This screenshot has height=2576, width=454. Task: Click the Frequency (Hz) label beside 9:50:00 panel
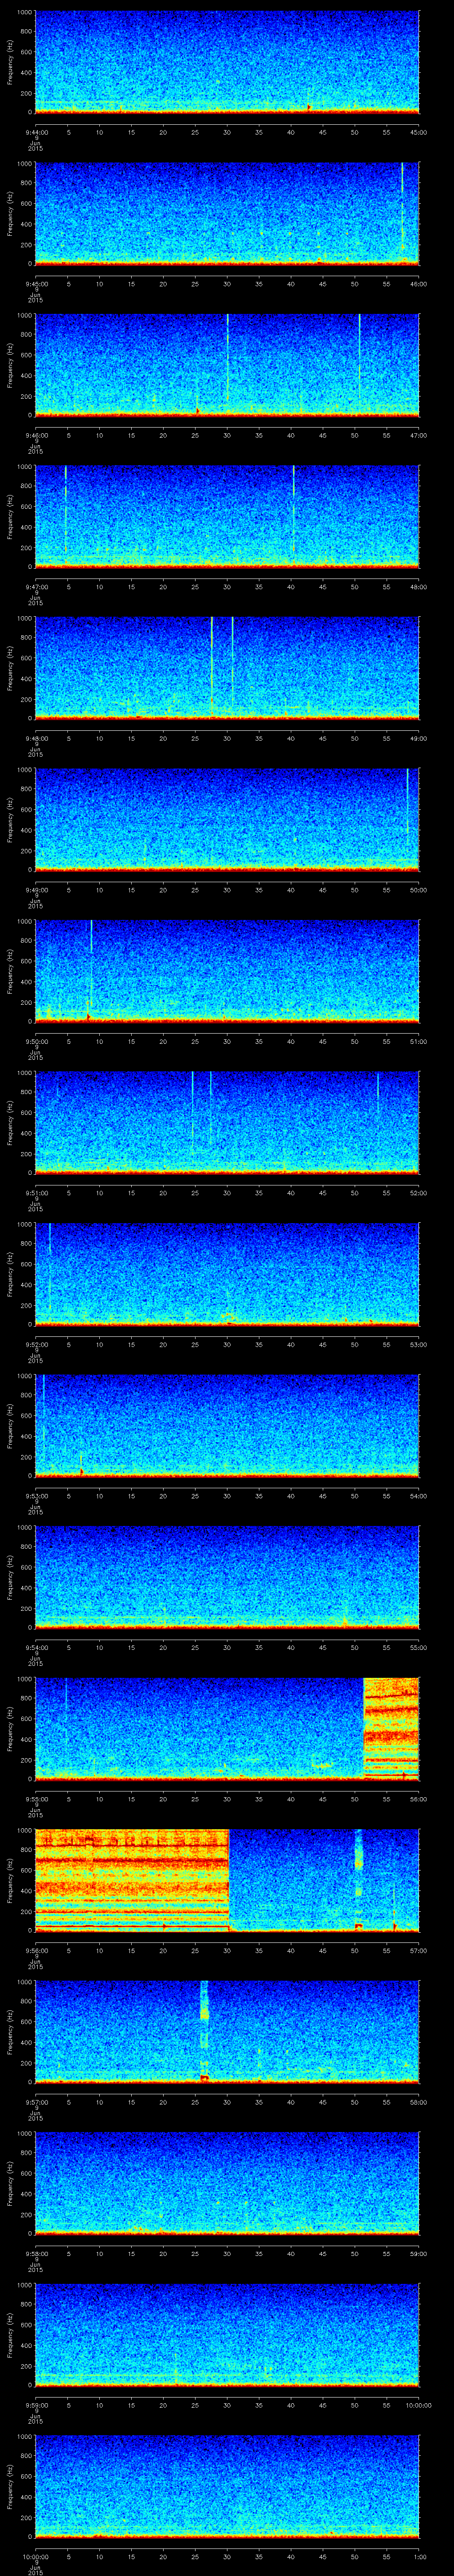click(x=10, y=971)
